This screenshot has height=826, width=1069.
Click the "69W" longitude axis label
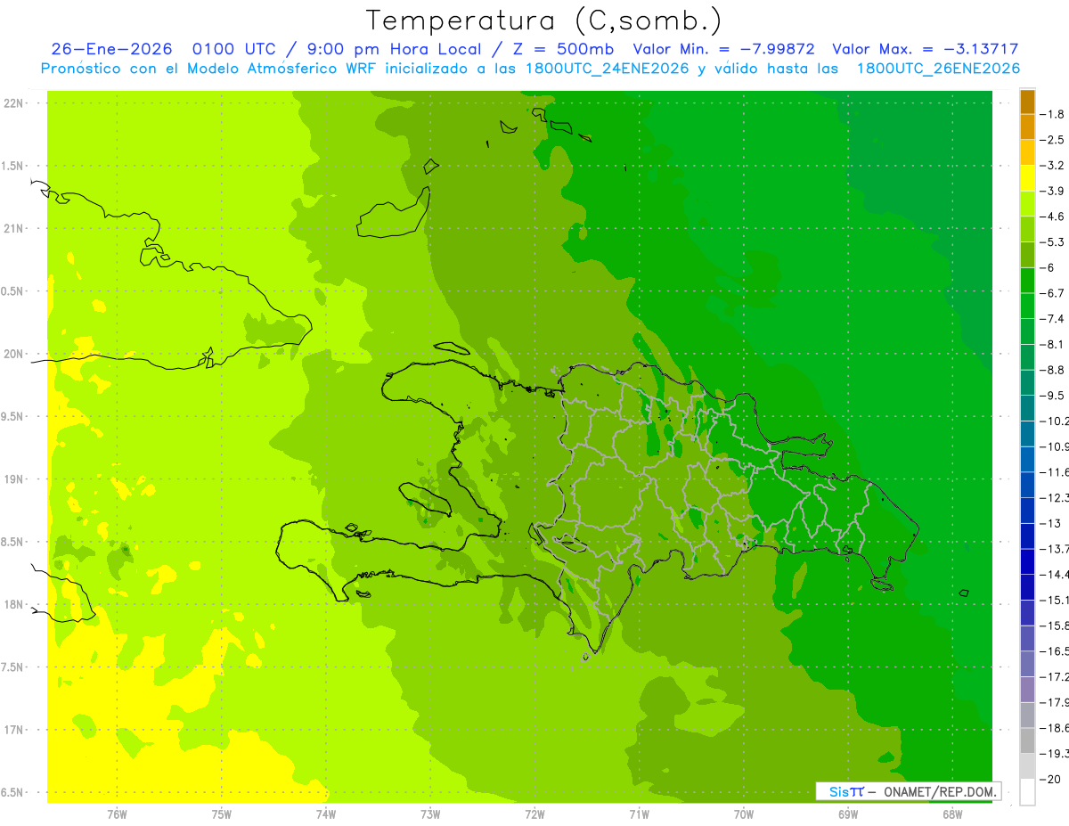[848, 814]
